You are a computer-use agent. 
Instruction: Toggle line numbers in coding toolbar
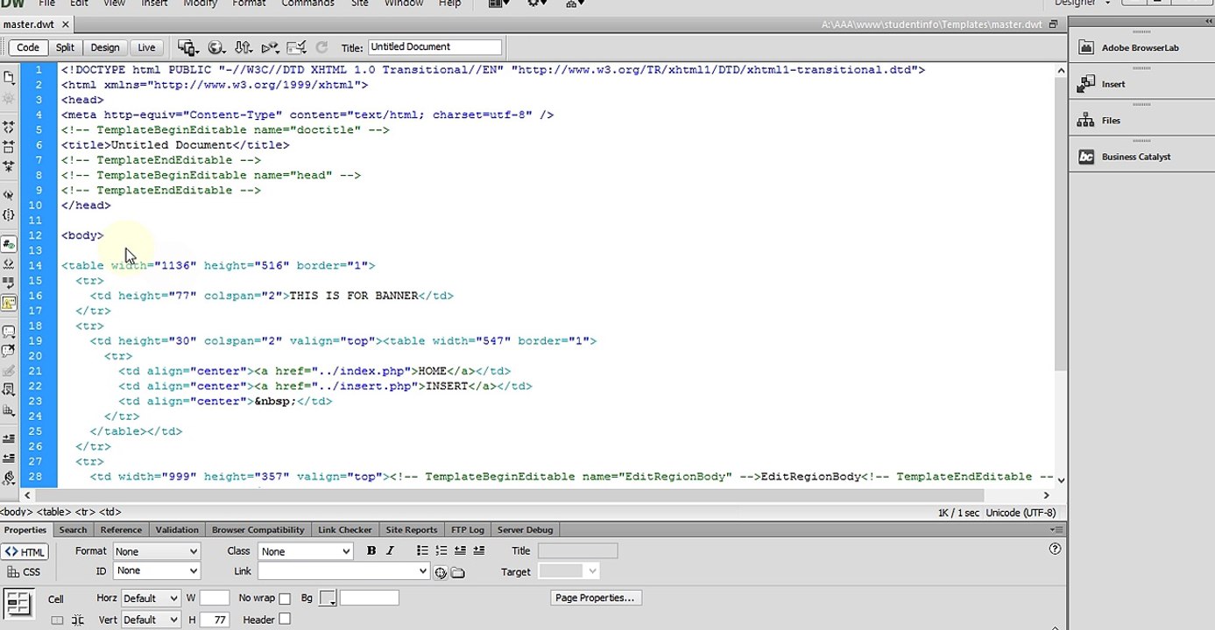pos(9,244)
